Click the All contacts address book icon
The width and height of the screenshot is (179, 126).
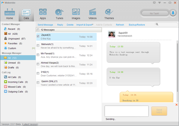click(6, 33)
